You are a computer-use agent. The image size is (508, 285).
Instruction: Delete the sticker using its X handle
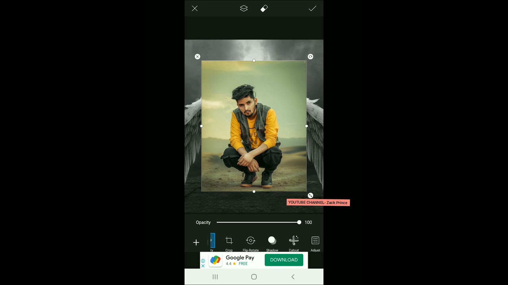pos(198,57)
